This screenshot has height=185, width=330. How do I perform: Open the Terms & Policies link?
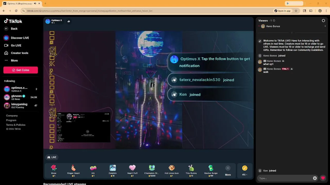[x=16, y=125]
